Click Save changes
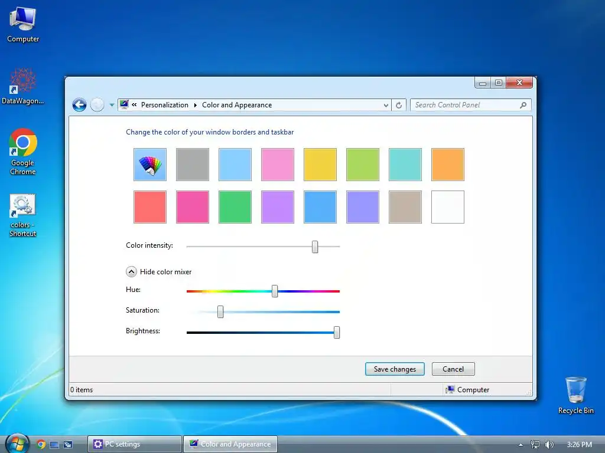The height and width of the screenshot is (453, 605). click(395, 369)
